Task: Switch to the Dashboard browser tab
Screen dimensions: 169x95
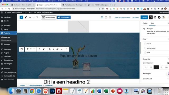Action: (x=23, y=5)
